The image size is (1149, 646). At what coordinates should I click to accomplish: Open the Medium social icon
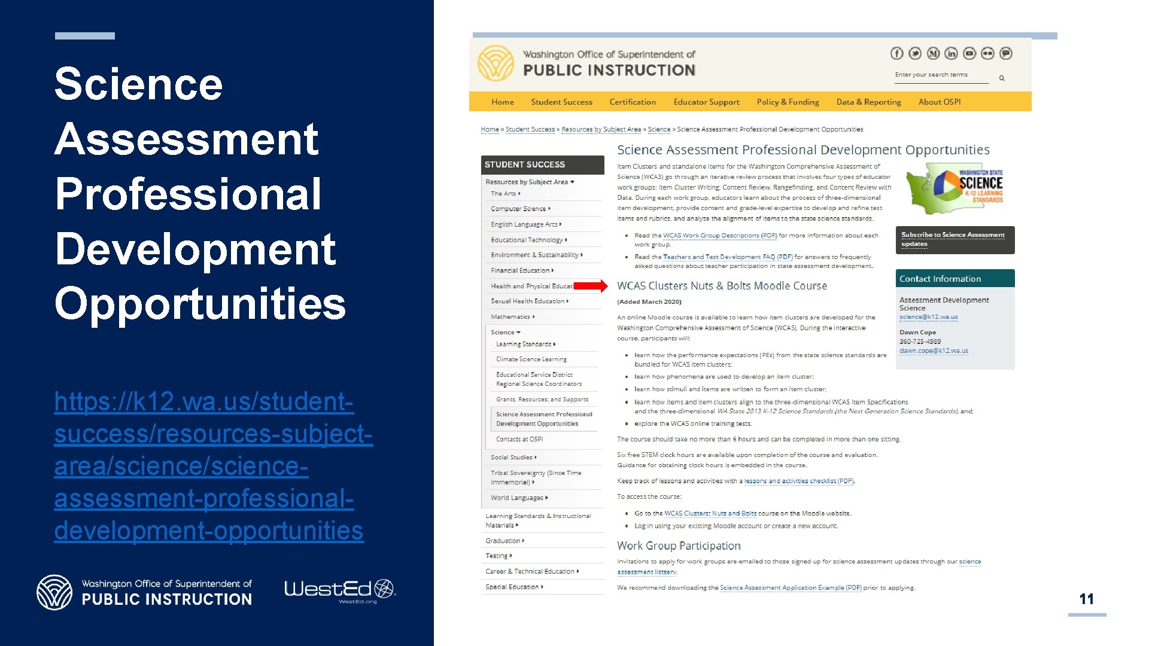(x=933, y=53)
